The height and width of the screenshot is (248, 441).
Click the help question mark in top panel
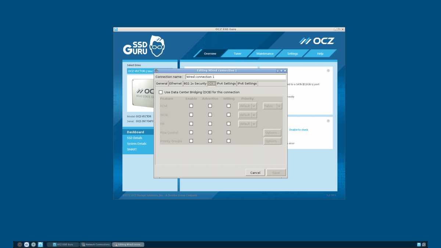coord(328,71)
